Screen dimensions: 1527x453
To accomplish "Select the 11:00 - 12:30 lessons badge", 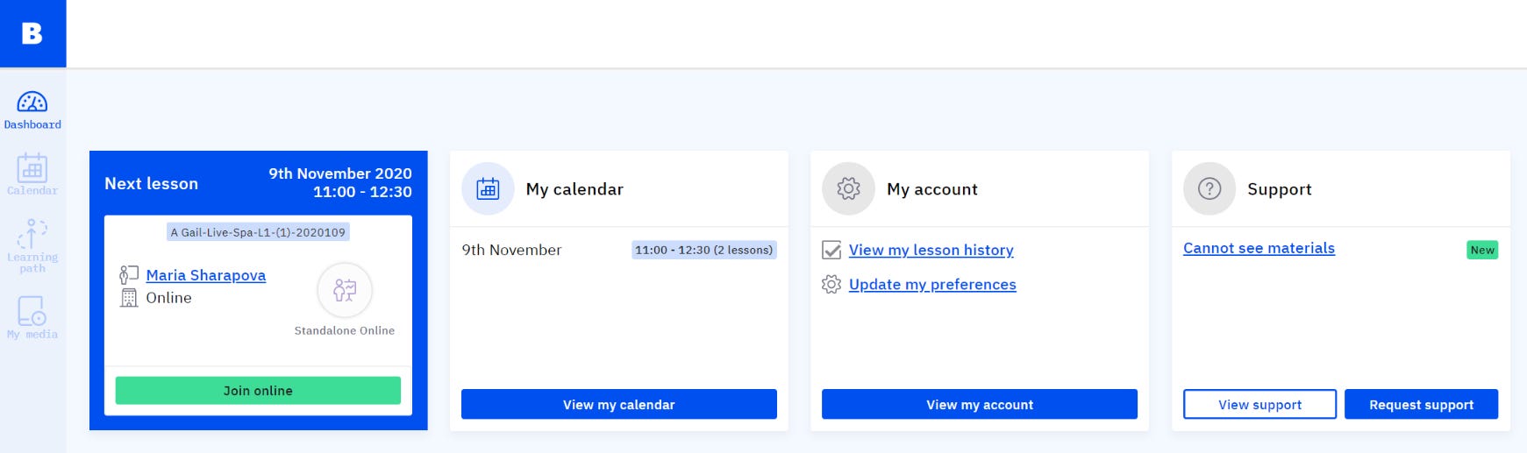I will tap(704, 250).
